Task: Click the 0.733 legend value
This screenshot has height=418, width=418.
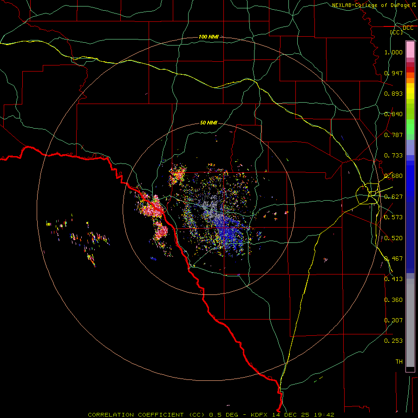Action: pyautogui.click(x=393, y=156)
